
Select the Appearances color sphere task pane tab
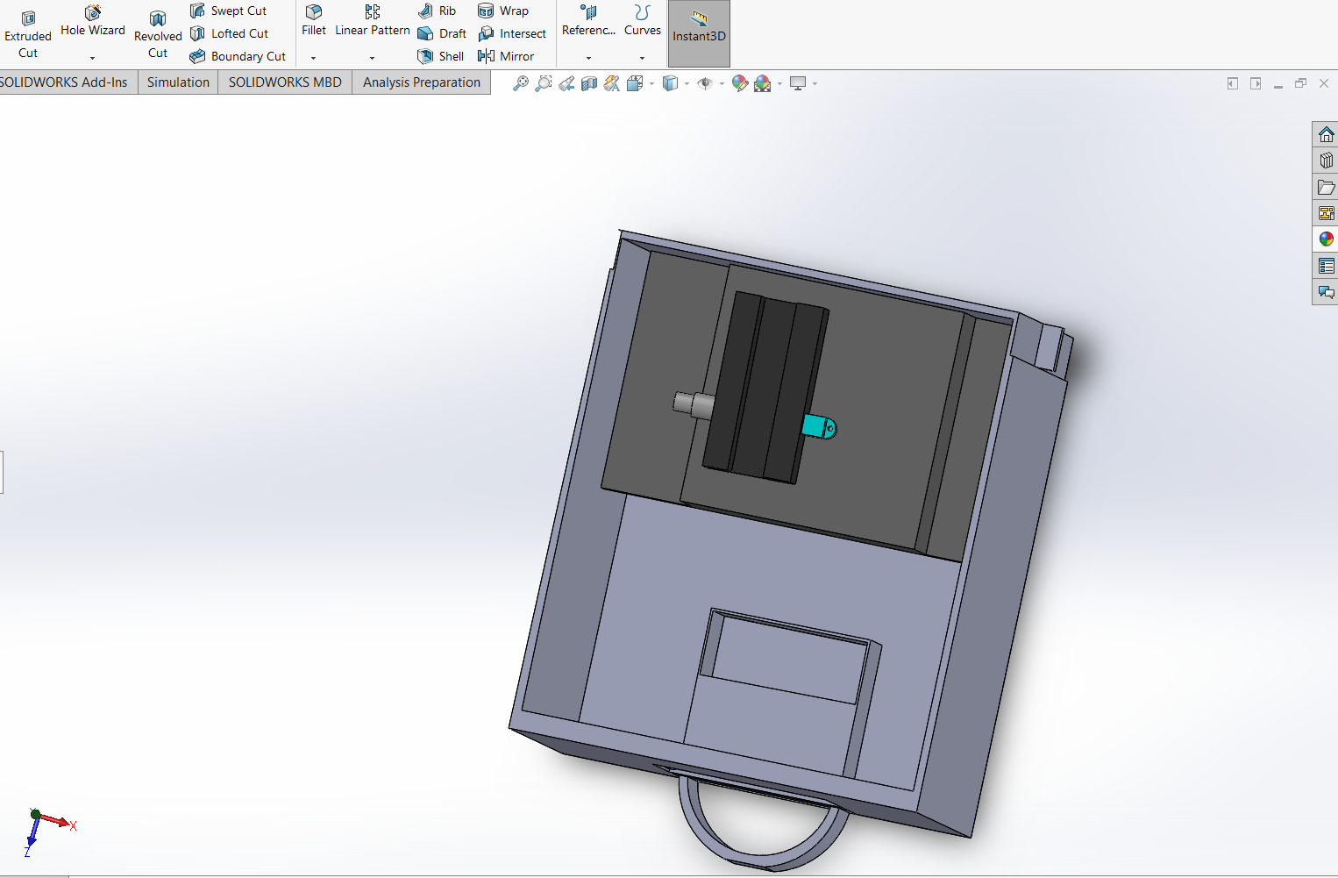pyautogui.click(x=1326, y=239)
